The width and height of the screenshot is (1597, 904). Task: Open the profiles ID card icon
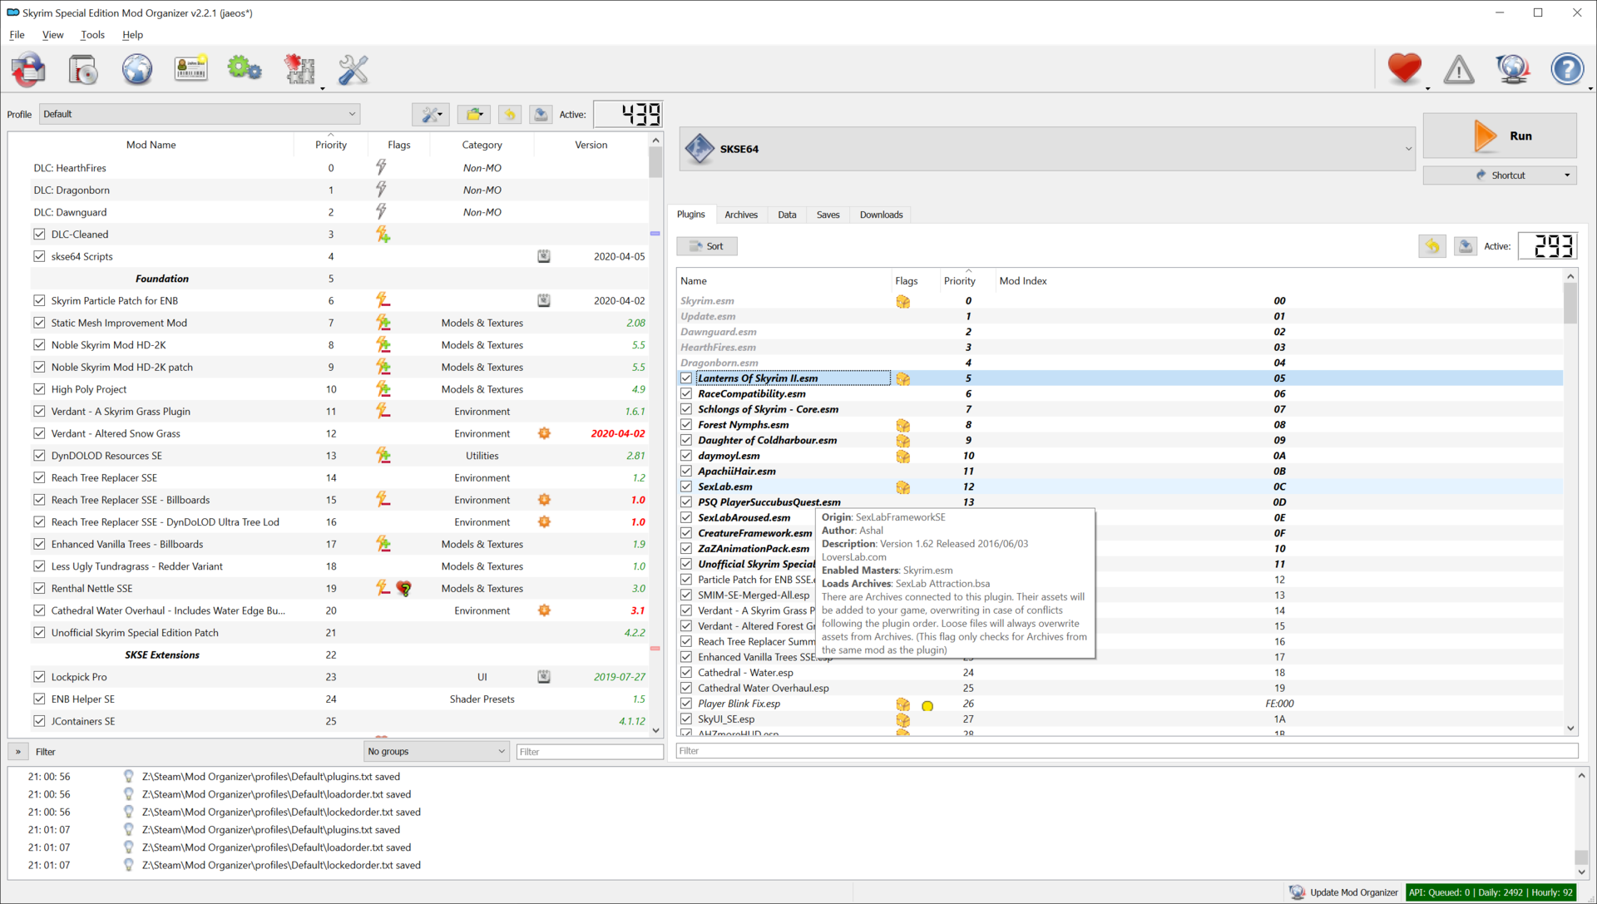tap(191, 70)
